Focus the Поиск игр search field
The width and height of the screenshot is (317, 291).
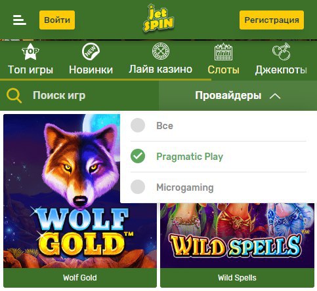[79, 96]
